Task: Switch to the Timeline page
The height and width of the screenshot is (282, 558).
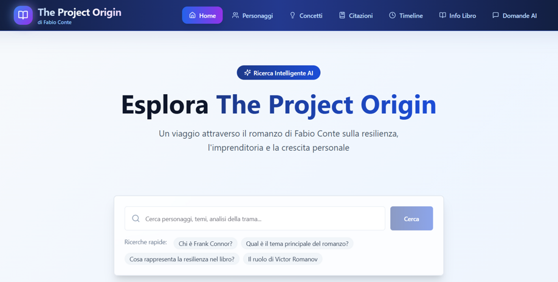Action: click(x=405, y=15)
